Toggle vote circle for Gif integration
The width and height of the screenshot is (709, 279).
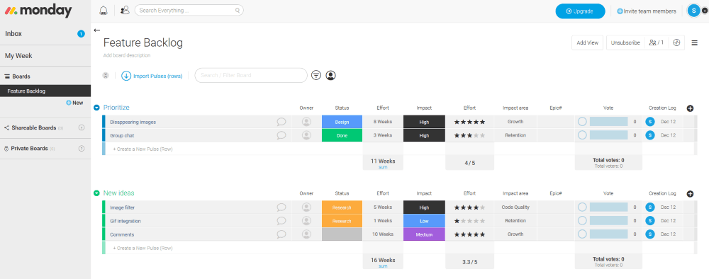(582, 221)
